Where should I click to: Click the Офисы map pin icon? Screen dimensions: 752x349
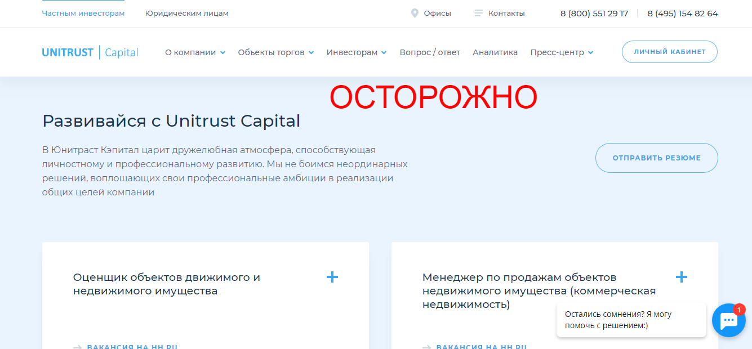click(x=415, y=13)
